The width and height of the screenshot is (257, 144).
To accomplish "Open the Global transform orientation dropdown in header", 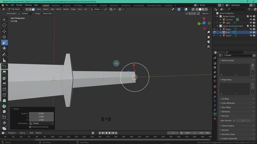I will pyautogui.click(x=97, y=9).
